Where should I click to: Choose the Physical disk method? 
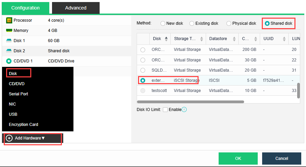(x=229, y=23)
